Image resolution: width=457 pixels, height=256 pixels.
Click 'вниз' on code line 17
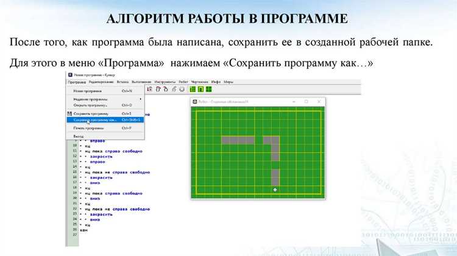94,183
